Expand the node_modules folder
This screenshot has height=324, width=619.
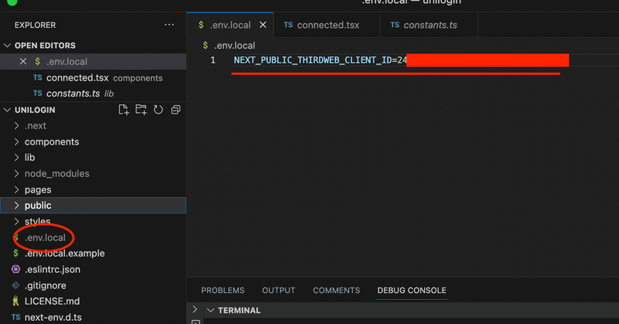click(x=16, y=173)
